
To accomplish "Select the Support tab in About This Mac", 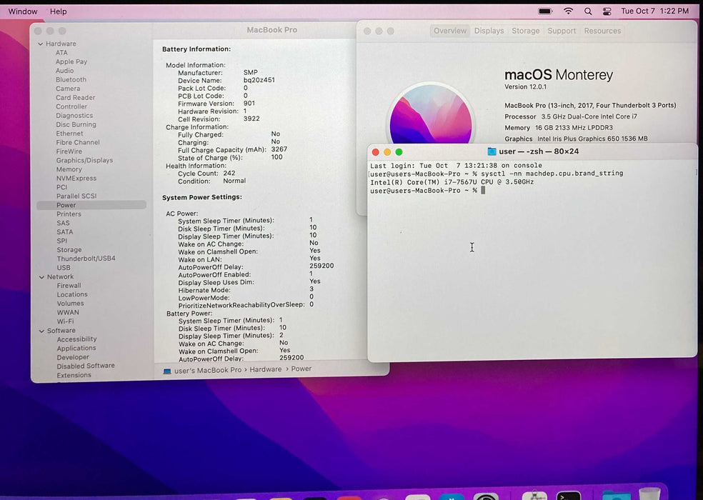I will click(562, 31).
